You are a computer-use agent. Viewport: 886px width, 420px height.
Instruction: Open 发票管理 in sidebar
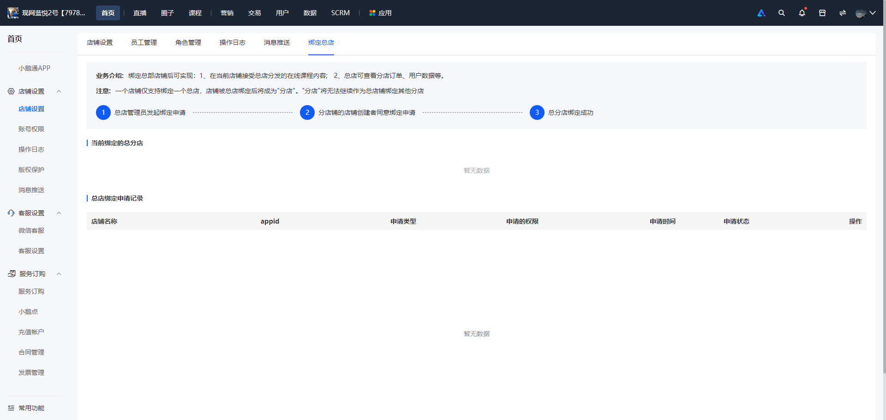point(31,373)
